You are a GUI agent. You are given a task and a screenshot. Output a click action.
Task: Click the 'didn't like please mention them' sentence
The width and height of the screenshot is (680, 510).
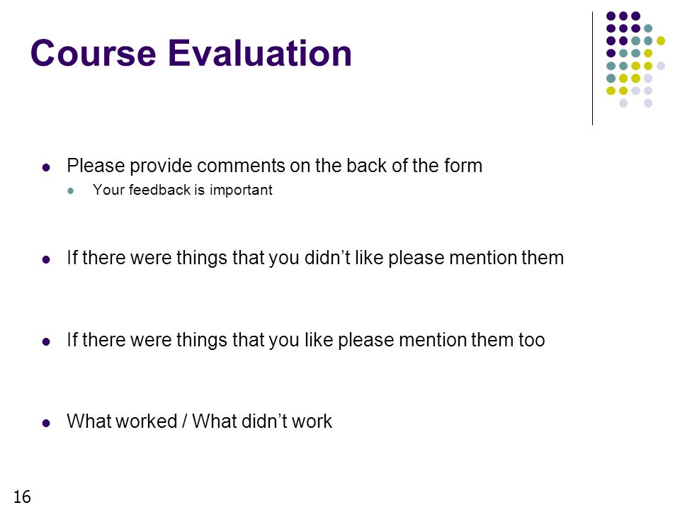(315, 258)
